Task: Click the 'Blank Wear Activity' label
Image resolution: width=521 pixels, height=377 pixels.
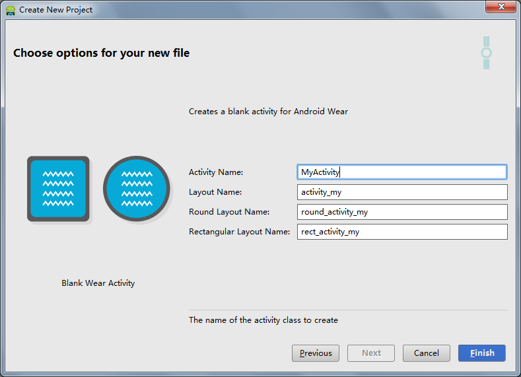Action: click(x=98, y=283)
